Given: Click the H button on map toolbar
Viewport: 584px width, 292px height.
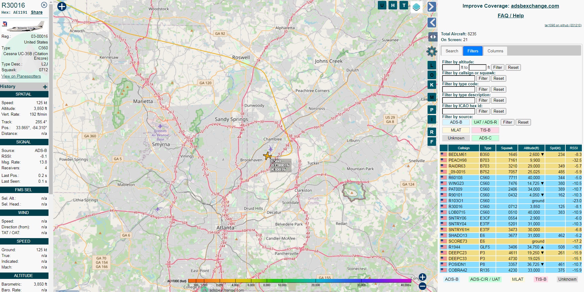Looking at the screenshot, I should tap(393, 5).
